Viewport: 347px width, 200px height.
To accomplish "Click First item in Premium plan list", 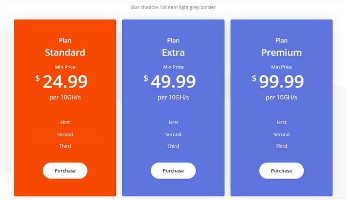I will (x=281, y=122).
